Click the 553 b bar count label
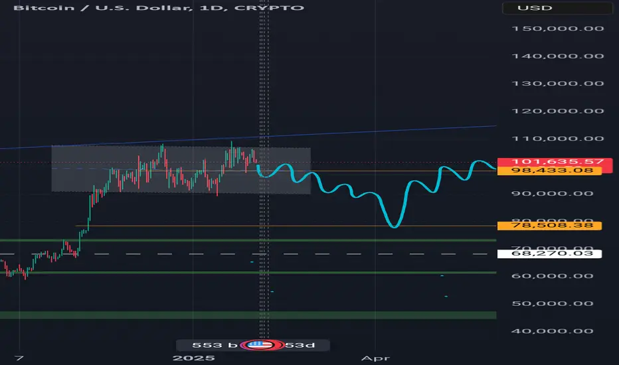Screen dimensions: 619x365 pos(215,345)
